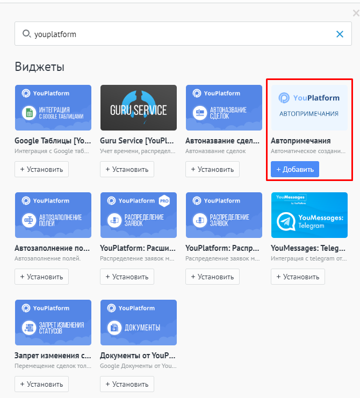Install the YouPlatform: Расши... widget
The height and width of the screenshot is (398, 360).
[x=127, y=277]
